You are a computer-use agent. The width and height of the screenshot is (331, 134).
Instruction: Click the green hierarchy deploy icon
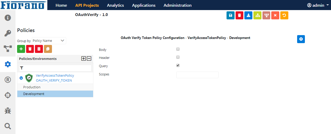tap(257, 15)
